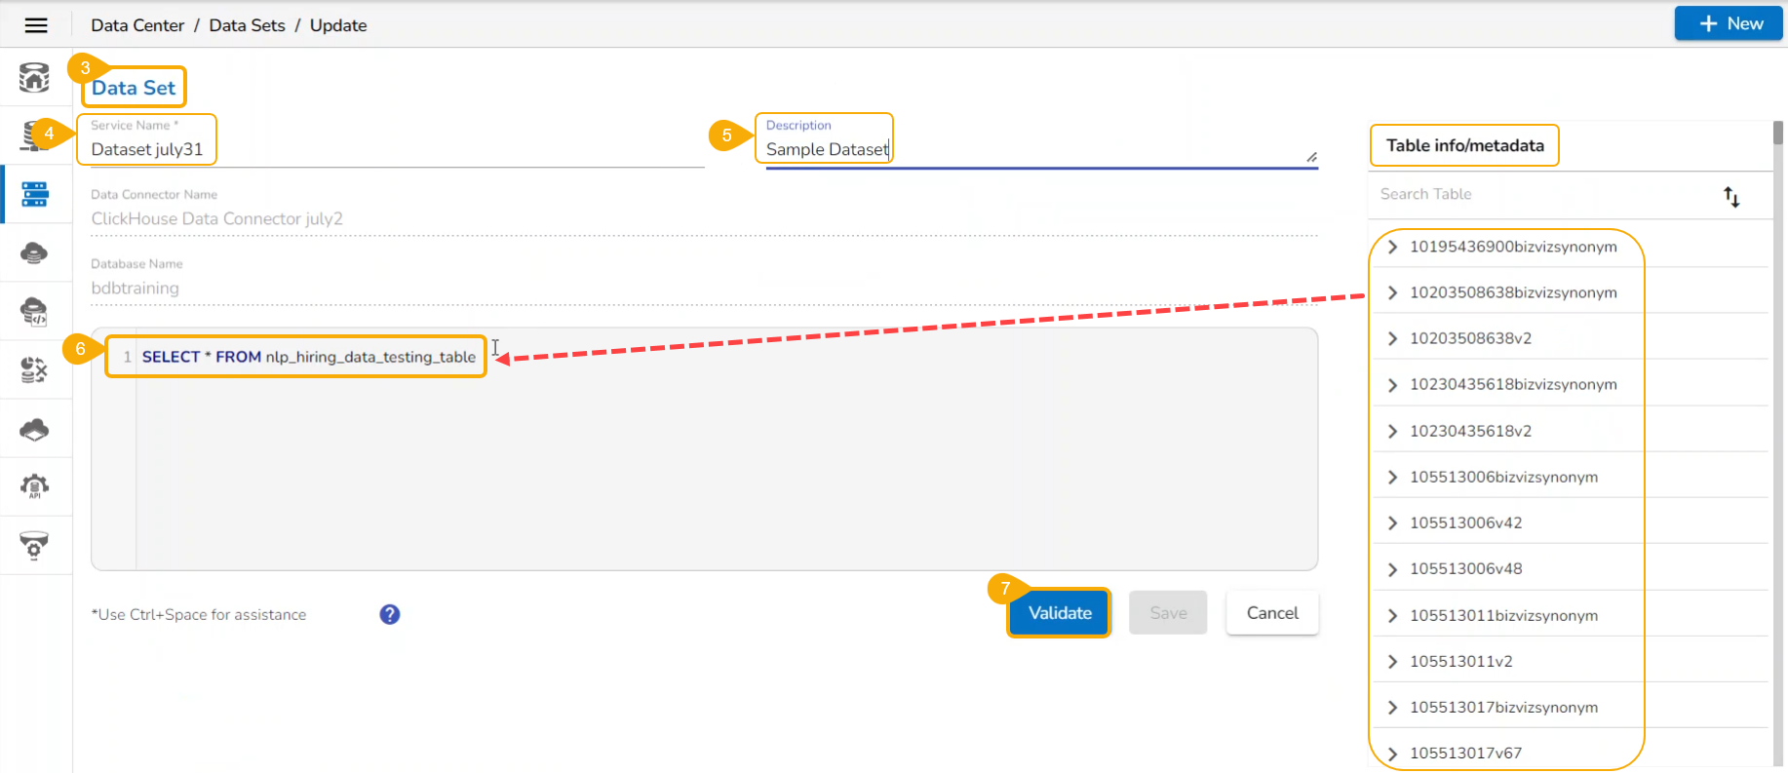The width and height of the screenshot is (1788, 773).
Task: Open the active Data Sets sidebar icon
Action: [x=35, y=194]
